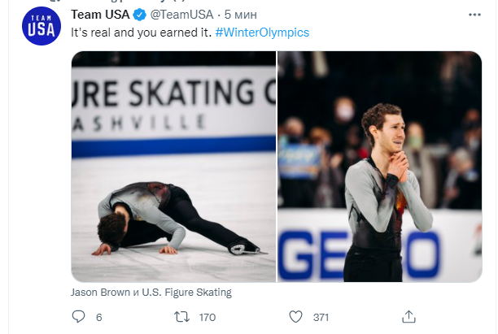The height and width of the screenshot is (334, 498).
Task: Open the photo of skater with clasped hands
Action: click(x=380, y=167)
